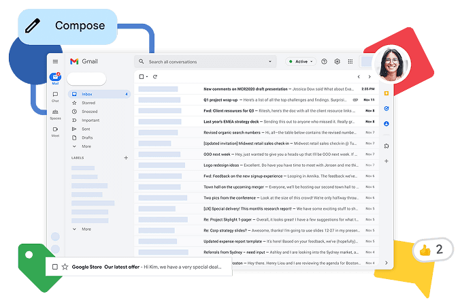Screen dimensions: 460x307
Task: Click in Search all conversations field
Action: coord(206,62)
